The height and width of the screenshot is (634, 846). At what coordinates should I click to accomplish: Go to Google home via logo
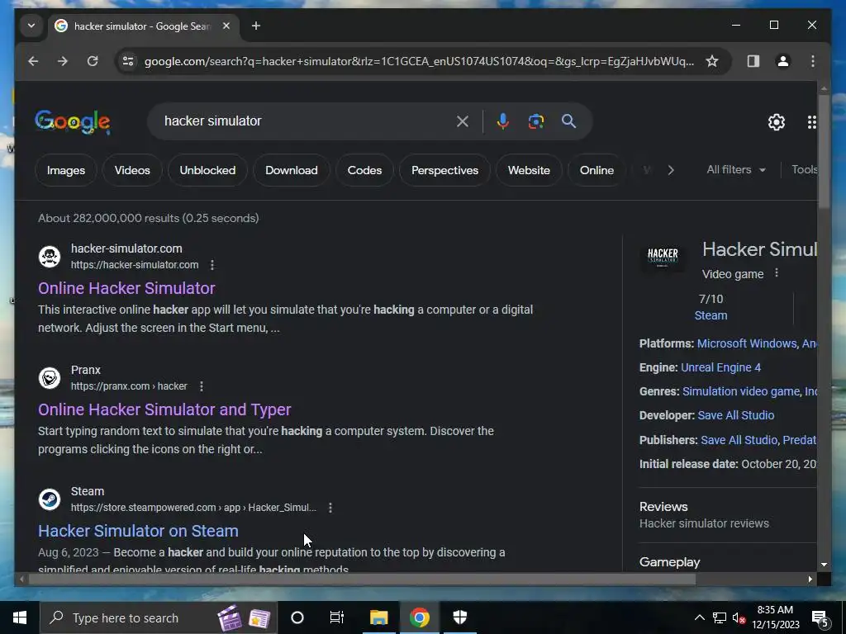point(73,122)
